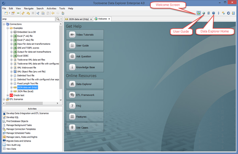This screenshot has width=238, height=154.
Task: Select the Excel (*.xlsx) file connection
Action: pyautogui.click(x=25, y=40)
